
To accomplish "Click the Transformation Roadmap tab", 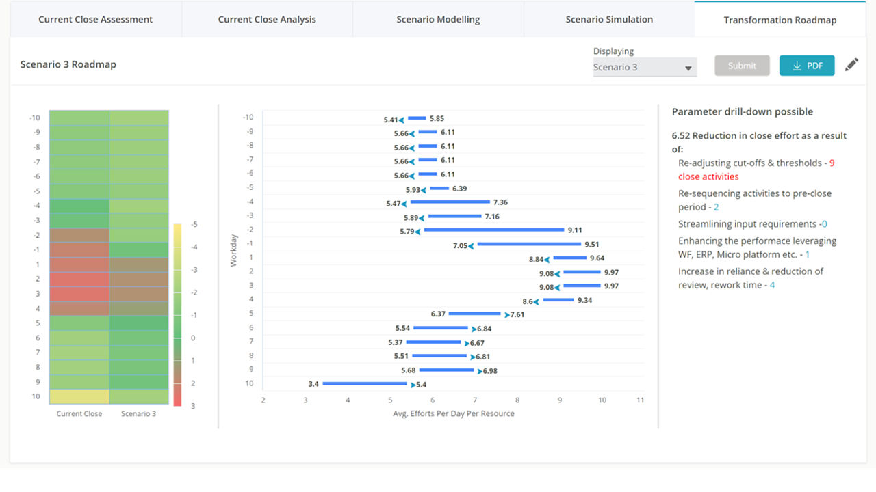I will pos(780,20).
